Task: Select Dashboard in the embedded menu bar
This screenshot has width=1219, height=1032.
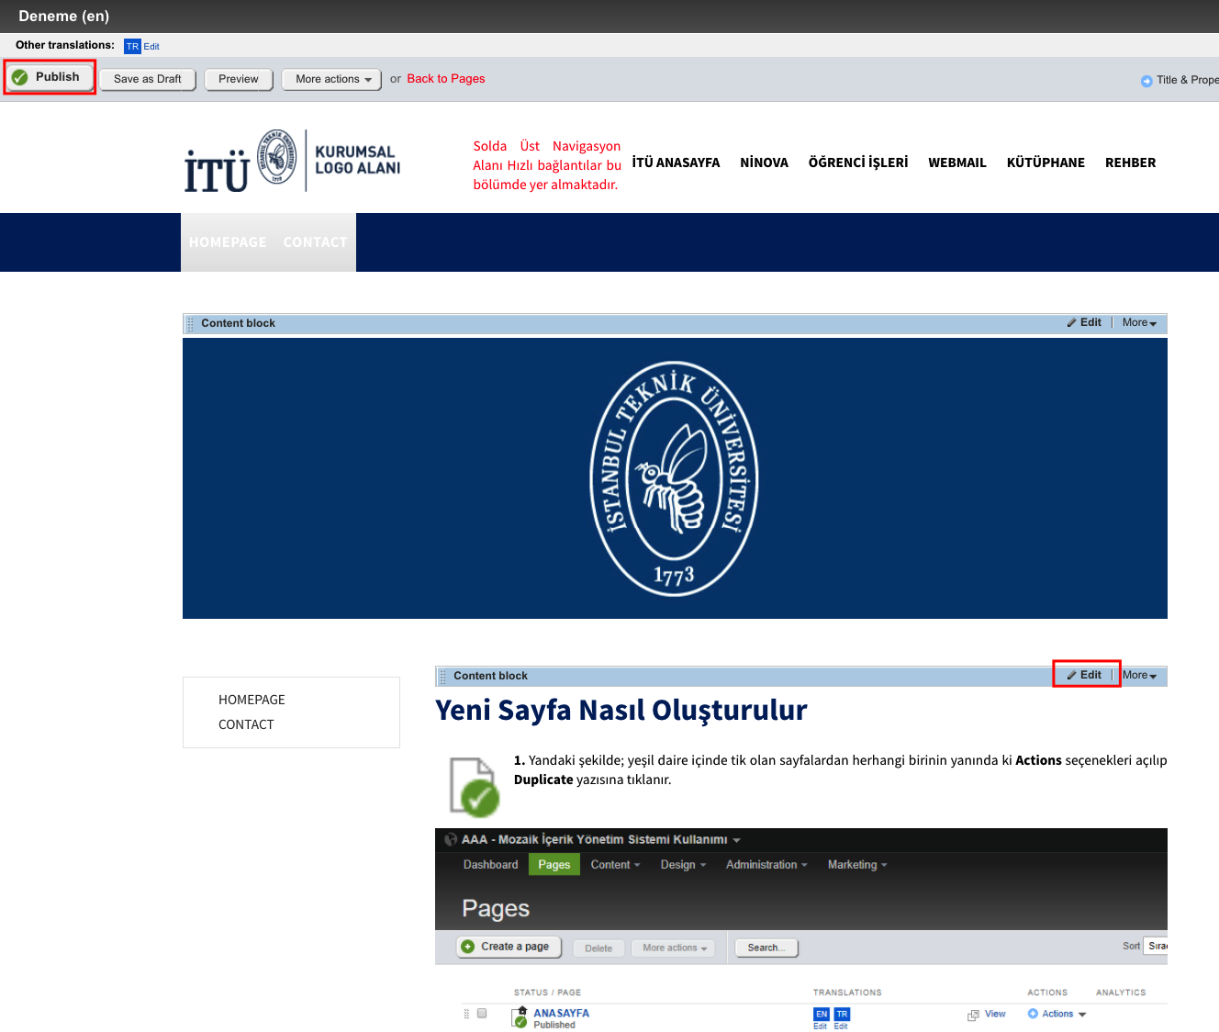Action: pos(490,865)
